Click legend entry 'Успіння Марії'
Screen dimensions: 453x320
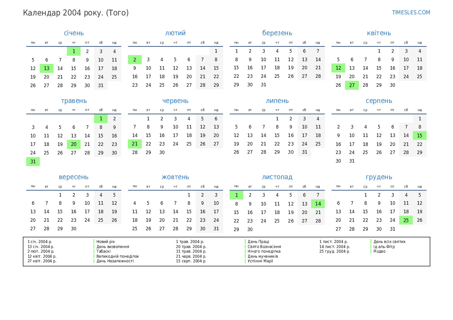[x=260, y=261]
